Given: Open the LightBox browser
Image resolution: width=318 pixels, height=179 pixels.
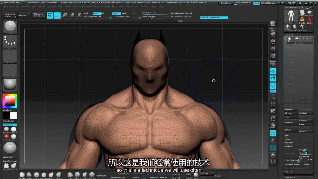Looking at the screenshot, I should pos(24,15).
